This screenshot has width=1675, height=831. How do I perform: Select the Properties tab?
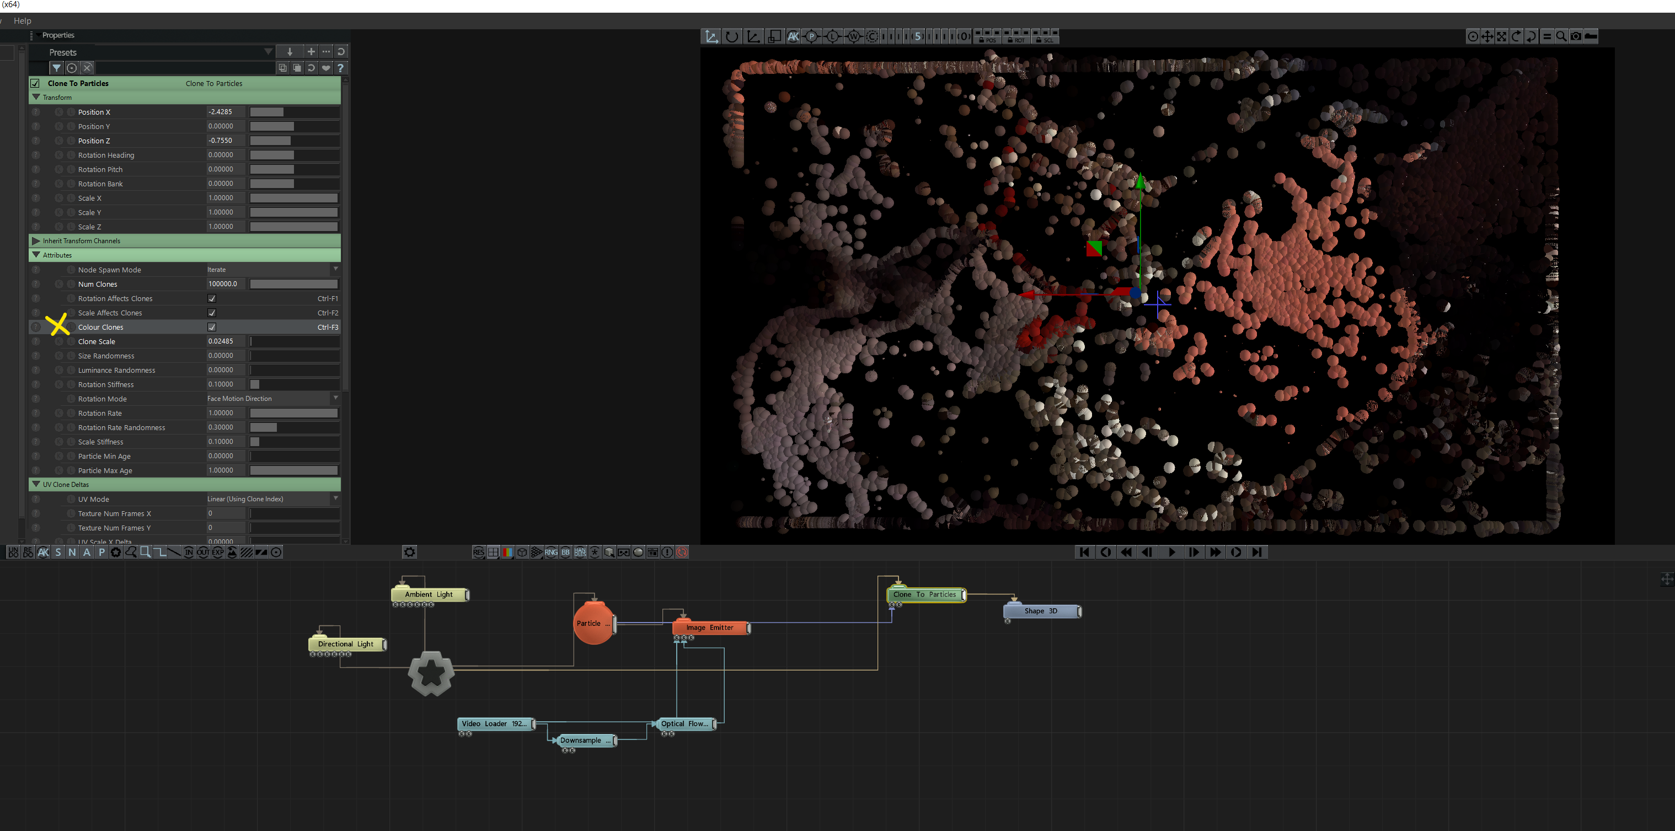pos(58,35)
